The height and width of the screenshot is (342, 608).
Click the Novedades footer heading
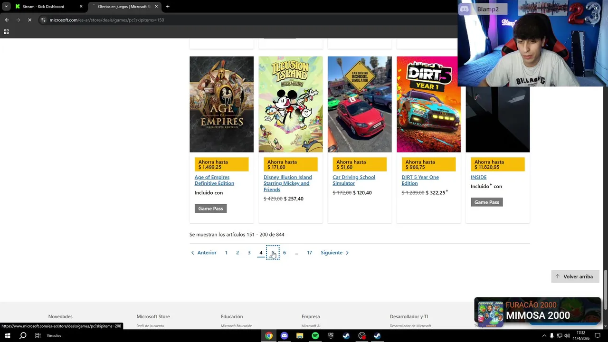click(60, 316)
